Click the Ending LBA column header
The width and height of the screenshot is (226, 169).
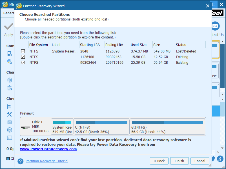(x=117, y=45)
